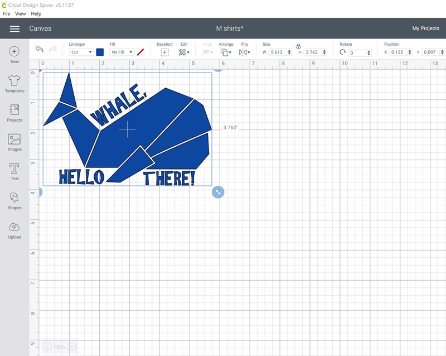Click the Redo arrow
Viewport: 446px width, 356px height.
pos(52,49)
